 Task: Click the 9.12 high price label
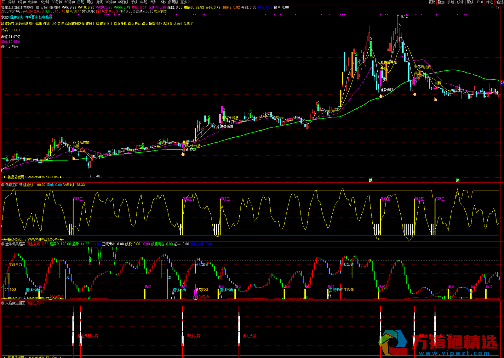pos(404,16)
